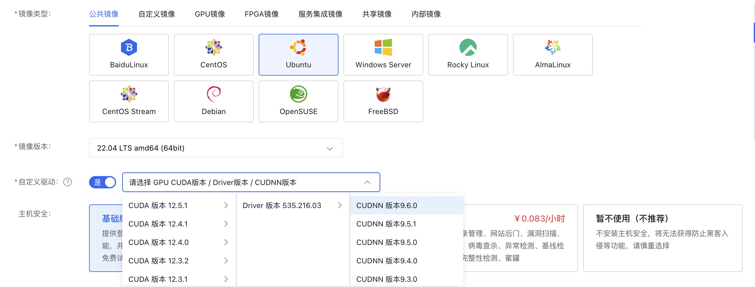Switch to the 服务集成镜像 tab

(320, 14)
